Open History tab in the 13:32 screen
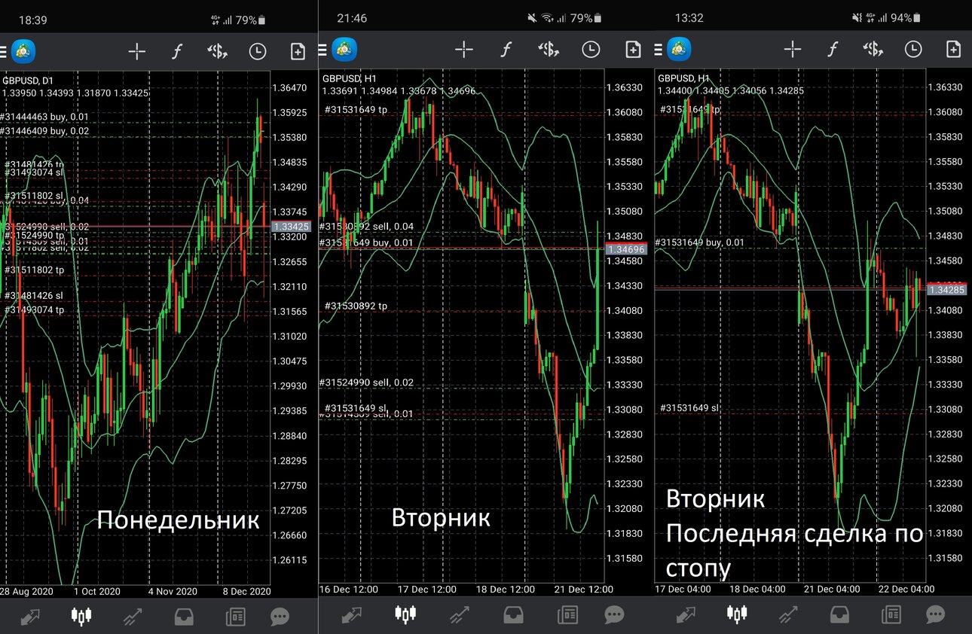Screen dimensions: 972x634 point(839,616)
